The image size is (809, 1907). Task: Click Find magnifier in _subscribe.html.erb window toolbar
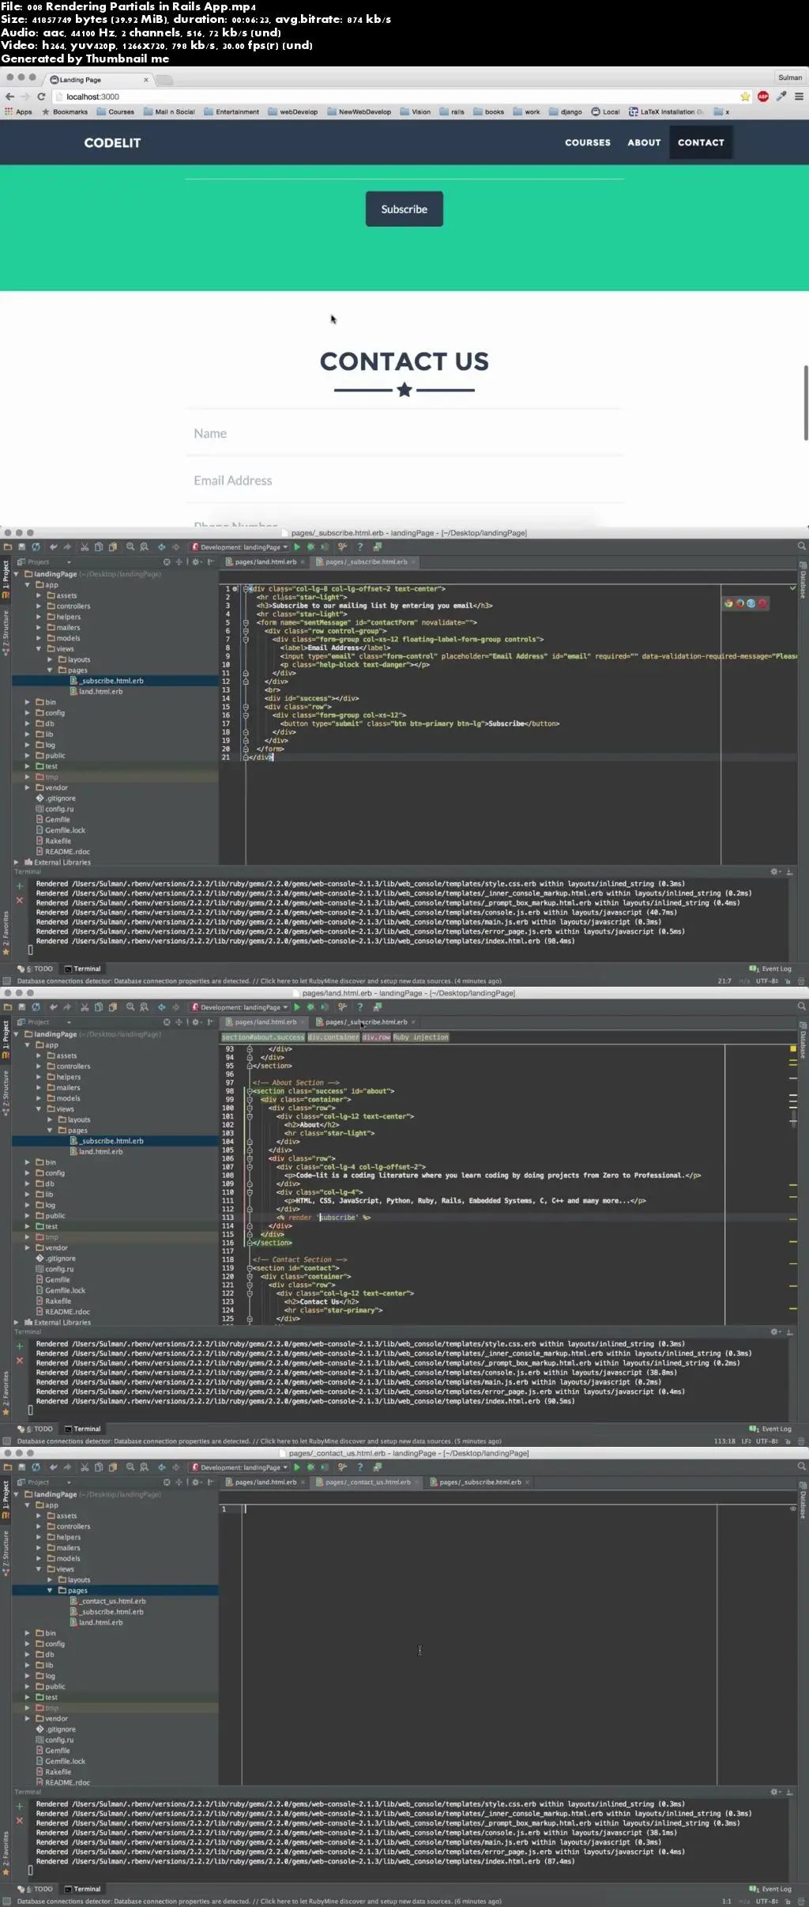[x=130, y=547]
